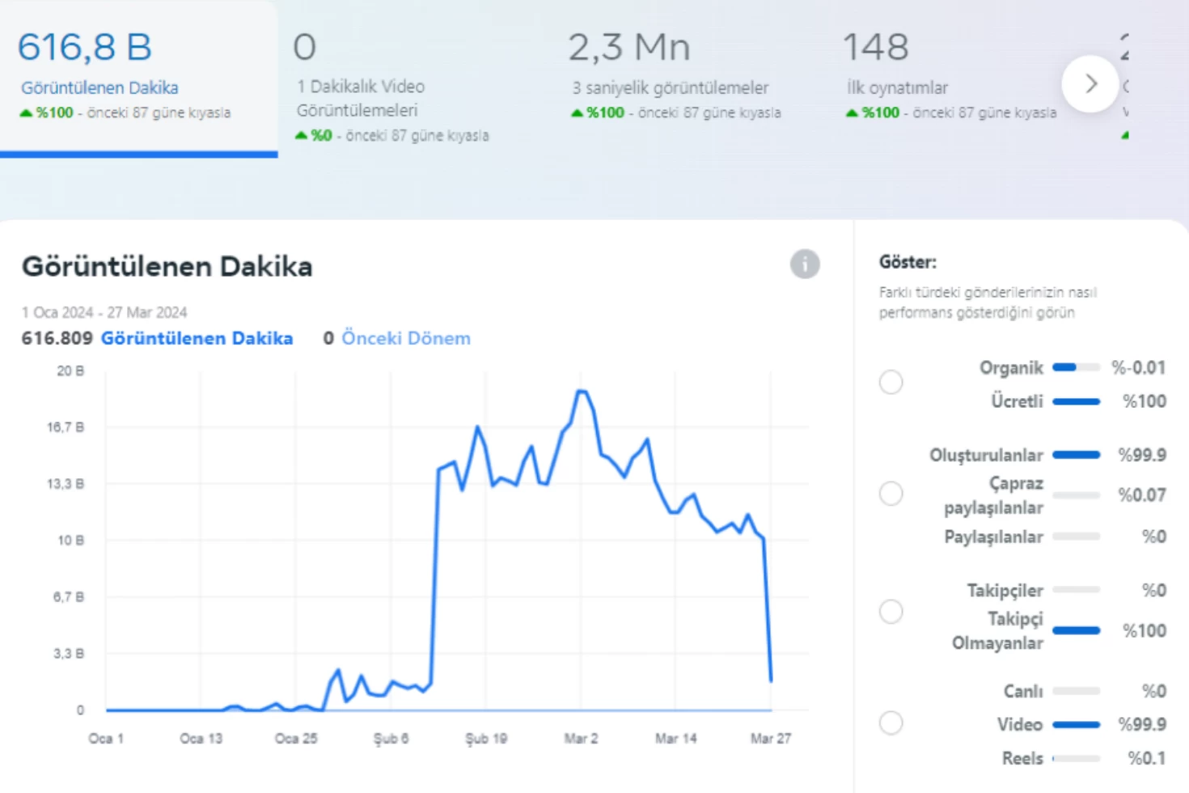Image resolution: width=1189 pixels, height=793 pixels.
Task: Click the Video percentage bar
Action: [1076, 725]
